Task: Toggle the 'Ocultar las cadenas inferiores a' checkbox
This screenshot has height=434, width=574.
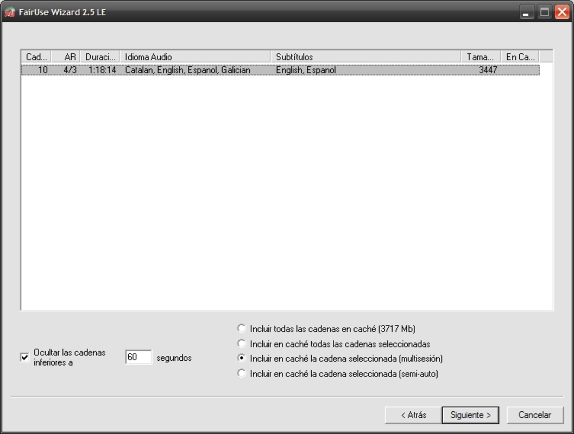Action: coord(24,357)
